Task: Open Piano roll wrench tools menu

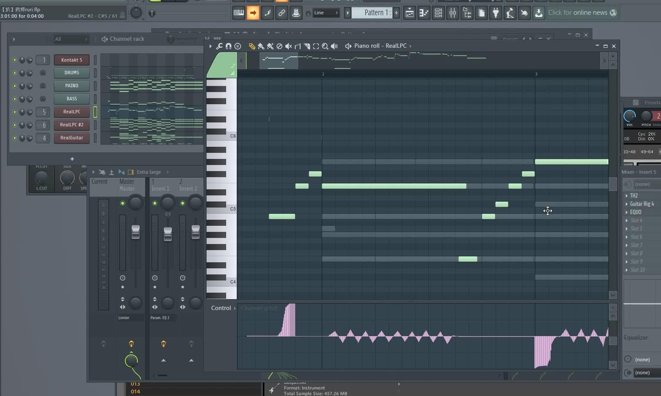Action: tap(220, 46)
